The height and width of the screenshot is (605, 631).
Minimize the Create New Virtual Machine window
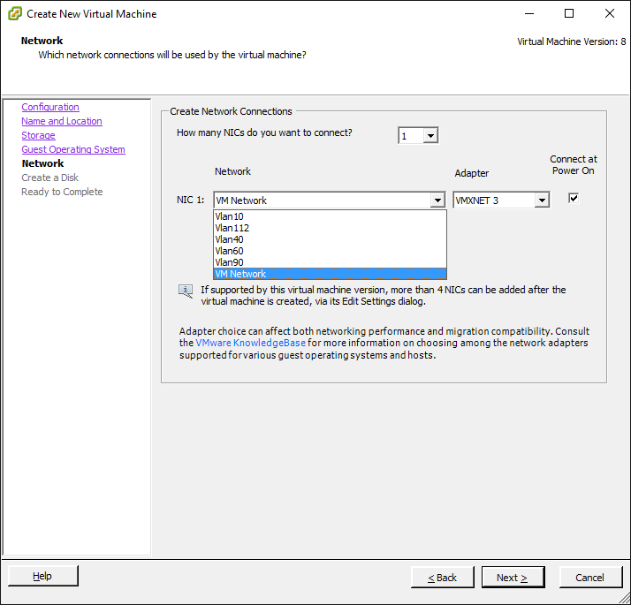coord(529,13)
